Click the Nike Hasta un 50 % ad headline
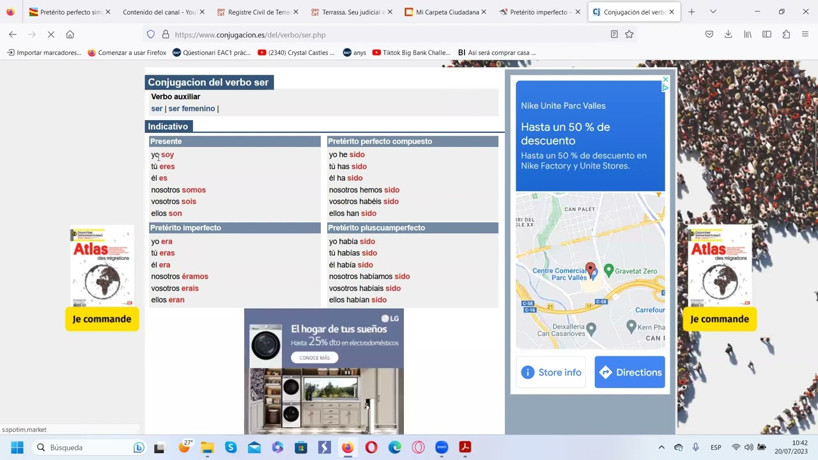Screen dimensions: 818x460 (566, 134)
